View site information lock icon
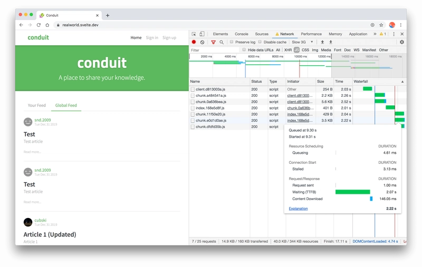This screenshot has width=422, height=267. click(58, 25)
